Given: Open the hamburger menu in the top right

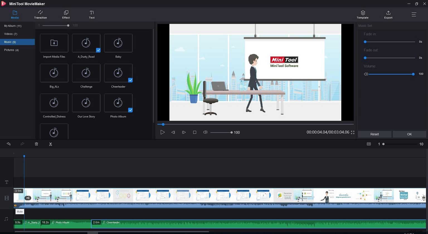Looking at the screenshot, I should coord(414,14).
